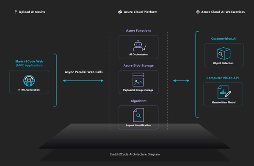
Task: Click the upload arrow icon beside Upload & results
Action: (x=16, y=12)
